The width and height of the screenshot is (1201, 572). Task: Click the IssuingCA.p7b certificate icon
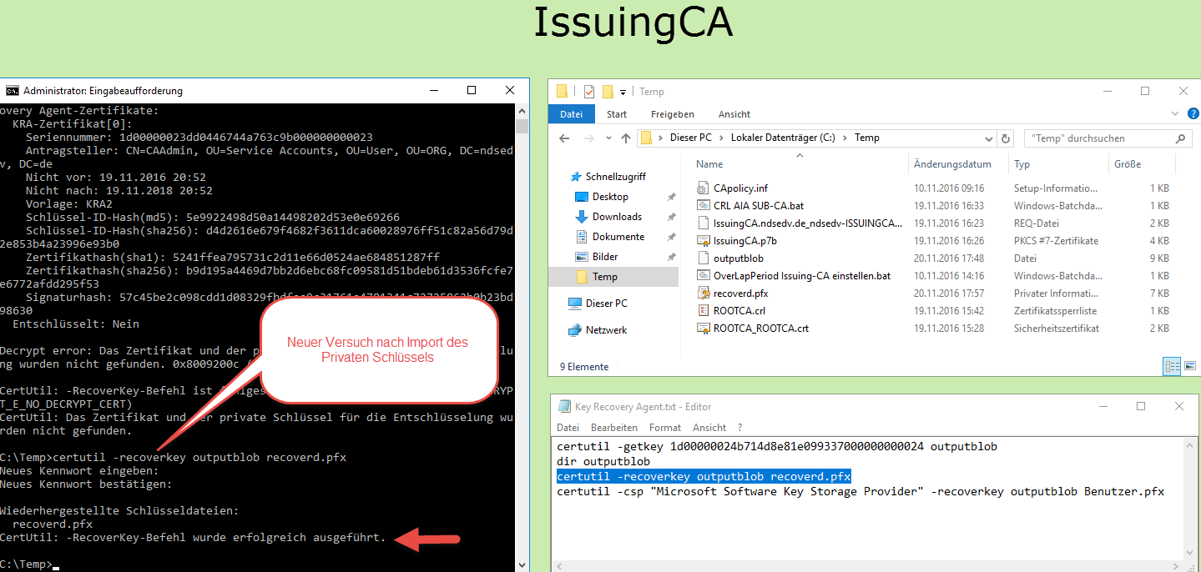point(704,240)
